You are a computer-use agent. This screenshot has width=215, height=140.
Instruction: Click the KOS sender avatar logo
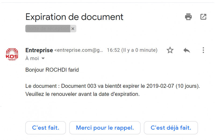tap(12, 54)
